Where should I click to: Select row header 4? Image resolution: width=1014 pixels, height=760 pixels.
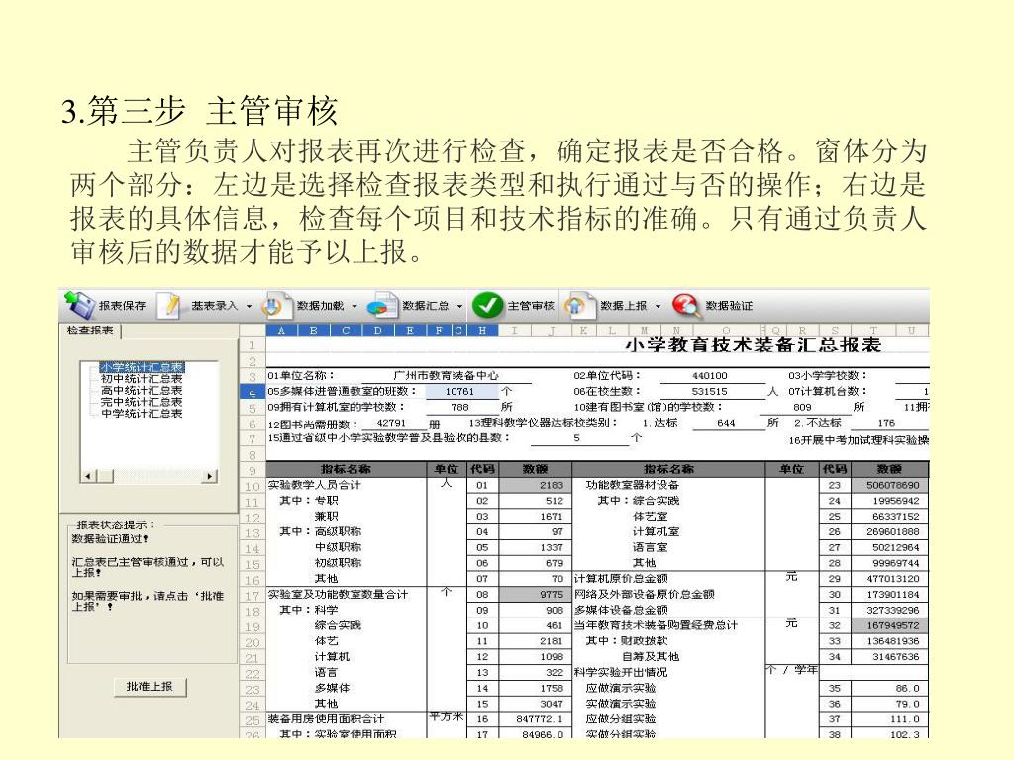[x=253, y=392]
